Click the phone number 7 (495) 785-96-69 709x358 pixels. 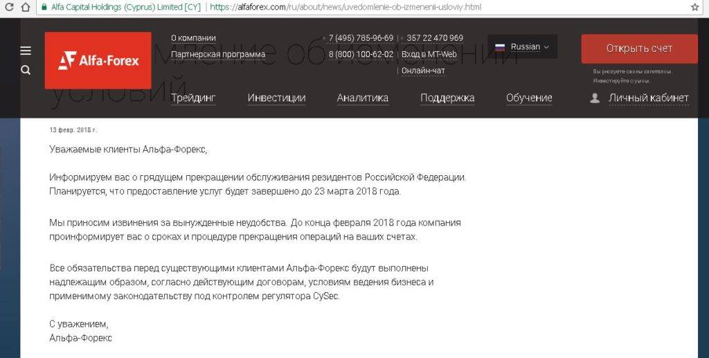[361, 38]
